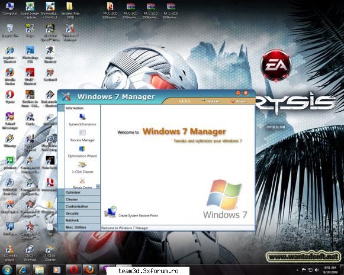Open the Mozilla Firefox desktop shortcut
The height and width of the screenshot is (275, 344).
(x=10, y=76)
